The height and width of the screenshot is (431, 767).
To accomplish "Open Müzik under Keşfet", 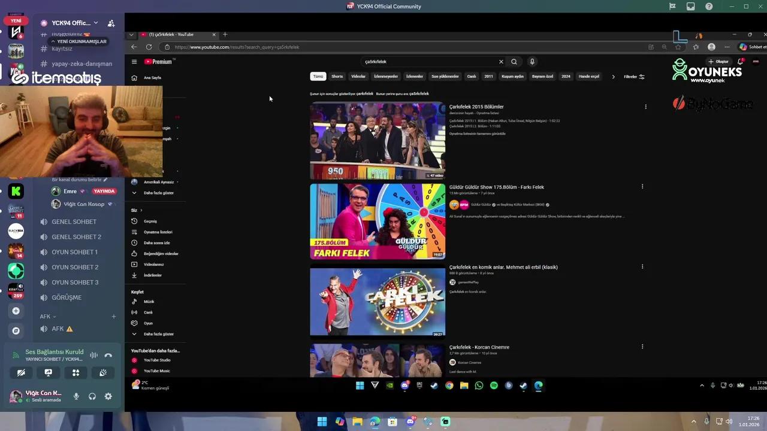I will coord(143,302).
